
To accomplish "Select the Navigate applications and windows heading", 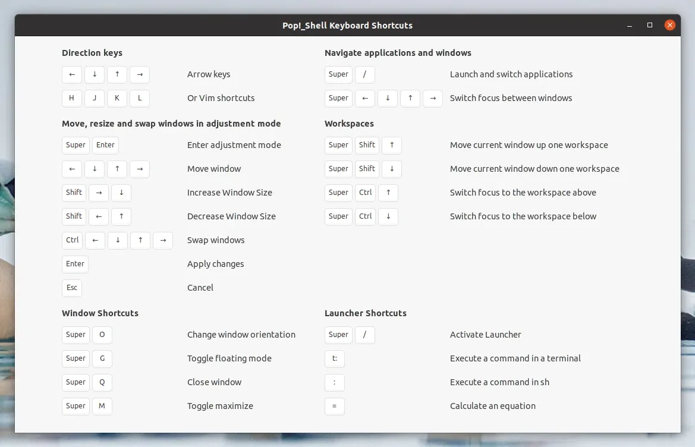I will [398, 53].
